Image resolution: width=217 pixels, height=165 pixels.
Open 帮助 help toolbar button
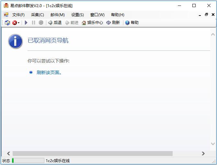[132, 23]
